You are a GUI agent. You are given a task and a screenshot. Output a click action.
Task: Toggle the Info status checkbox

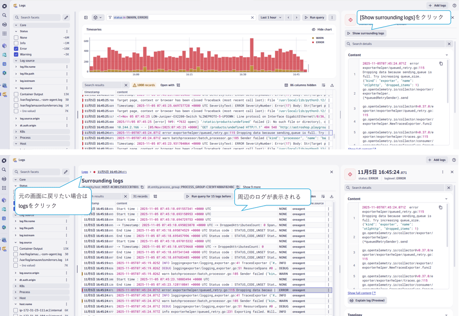coord(16,43)
